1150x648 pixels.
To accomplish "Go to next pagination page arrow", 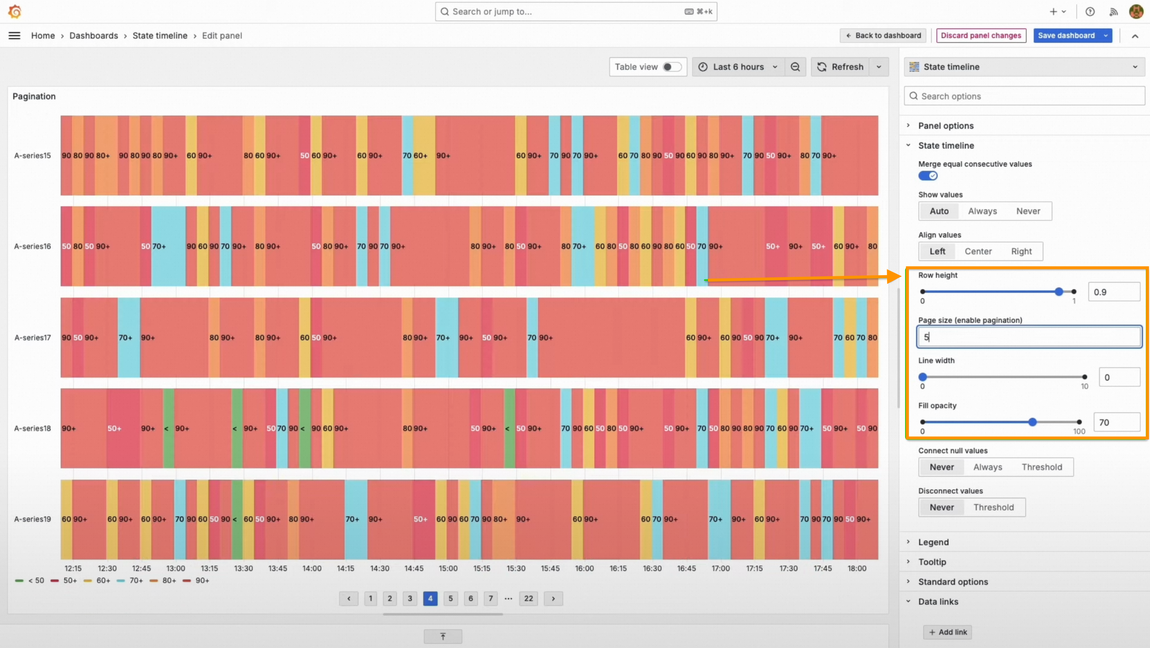I will click(x=553, y=598).
